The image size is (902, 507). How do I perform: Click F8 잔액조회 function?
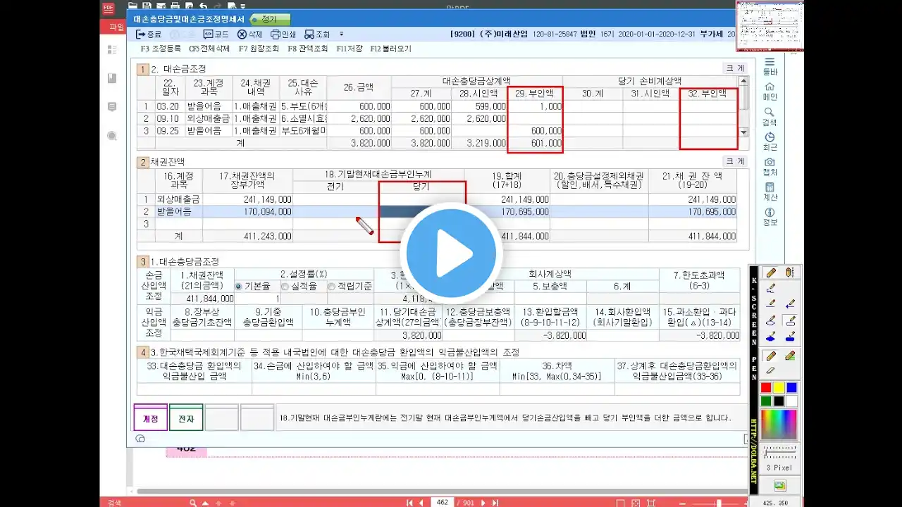308,49
